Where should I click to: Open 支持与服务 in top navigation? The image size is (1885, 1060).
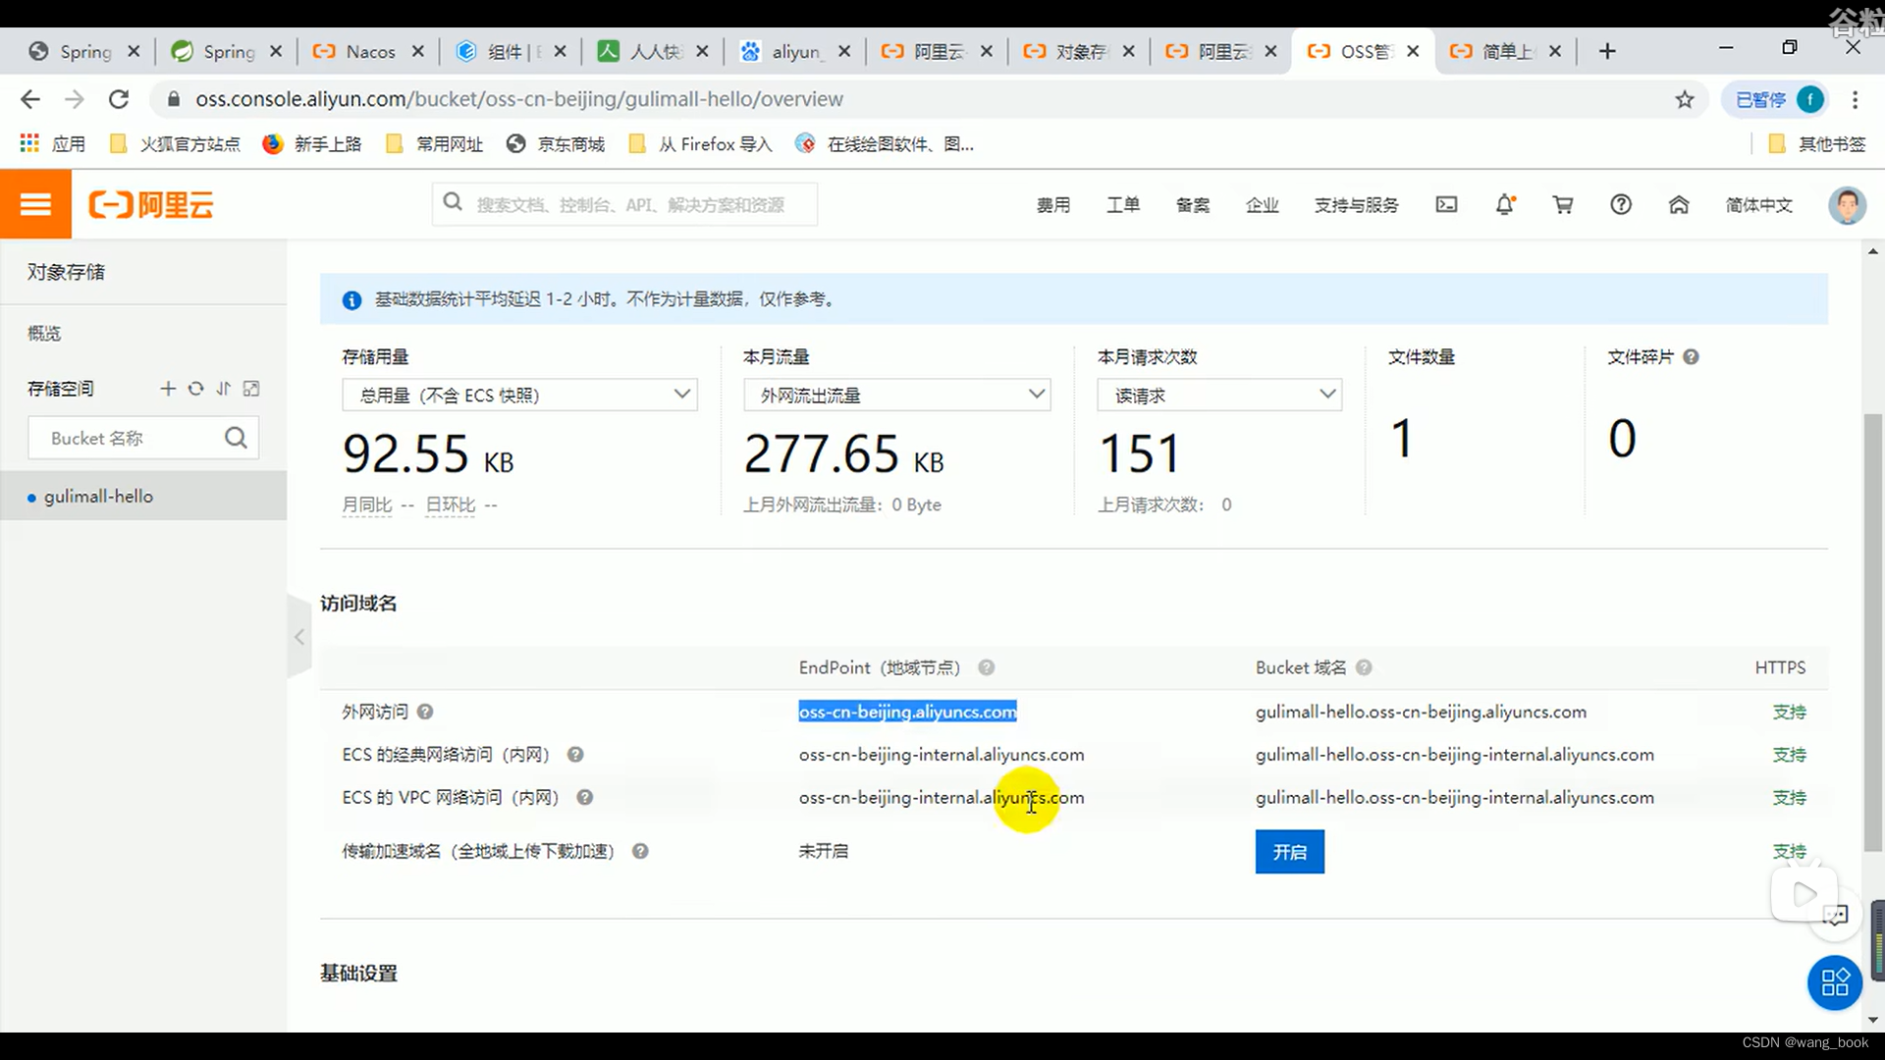[1357, 205]
